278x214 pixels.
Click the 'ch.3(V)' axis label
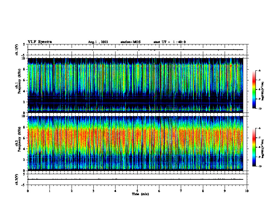coord(17,179)
